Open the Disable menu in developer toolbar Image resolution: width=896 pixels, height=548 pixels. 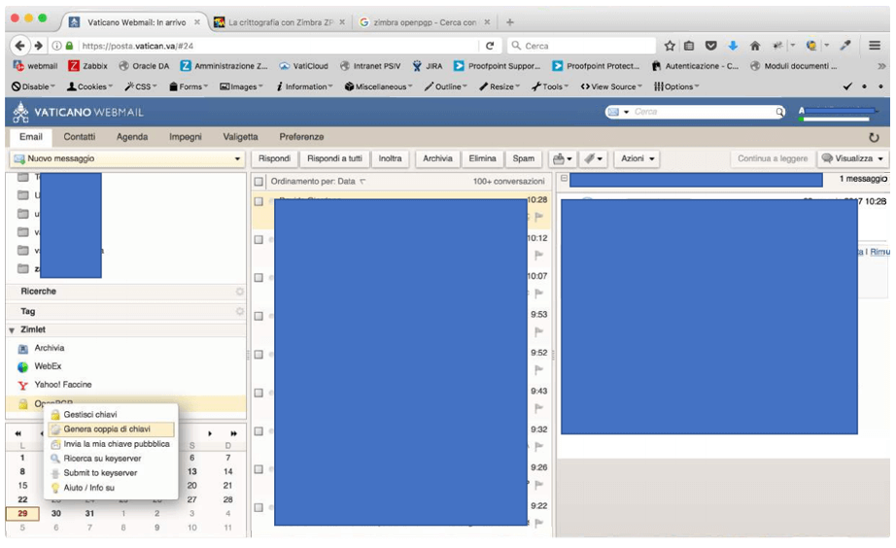pos(33,86)
